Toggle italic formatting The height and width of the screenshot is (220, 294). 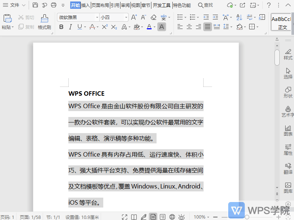(71, 27)
